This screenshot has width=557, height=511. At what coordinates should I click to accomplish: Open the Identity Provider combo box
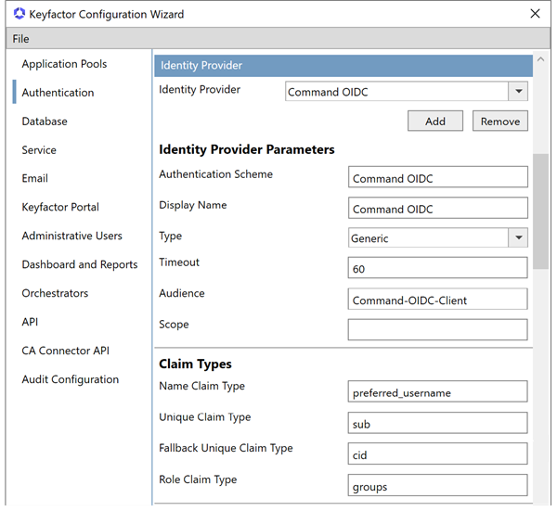point(397,92)
